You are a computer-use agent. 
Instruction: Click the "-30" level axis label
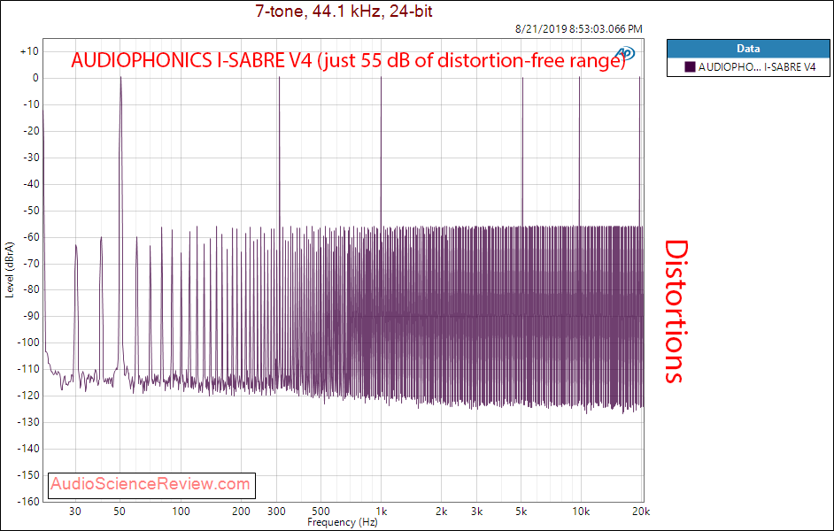click(x=29, y=158)
